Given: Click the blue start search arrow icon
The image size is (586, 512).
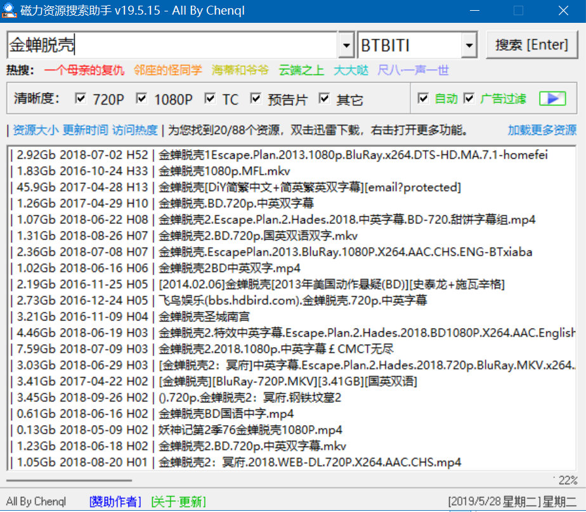Looking at the screenshot, I should 552,98.
